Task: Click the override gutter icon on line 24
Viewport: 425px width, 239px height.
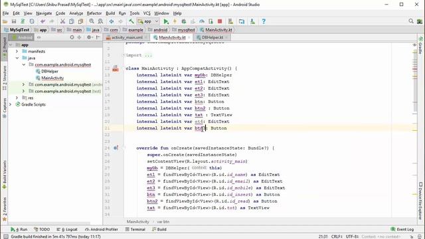Action: pyautogui.click(x=116, y=148)
